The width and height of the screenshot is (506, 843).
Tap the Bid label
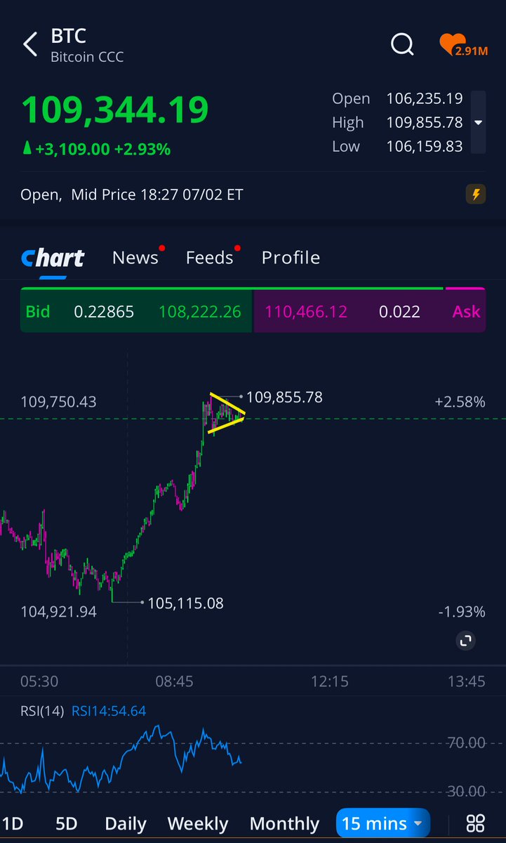(38, 311)
